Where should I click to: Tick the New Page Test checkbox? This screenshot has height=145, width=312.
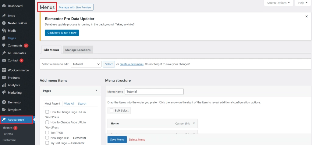click(x=47, y=138)
